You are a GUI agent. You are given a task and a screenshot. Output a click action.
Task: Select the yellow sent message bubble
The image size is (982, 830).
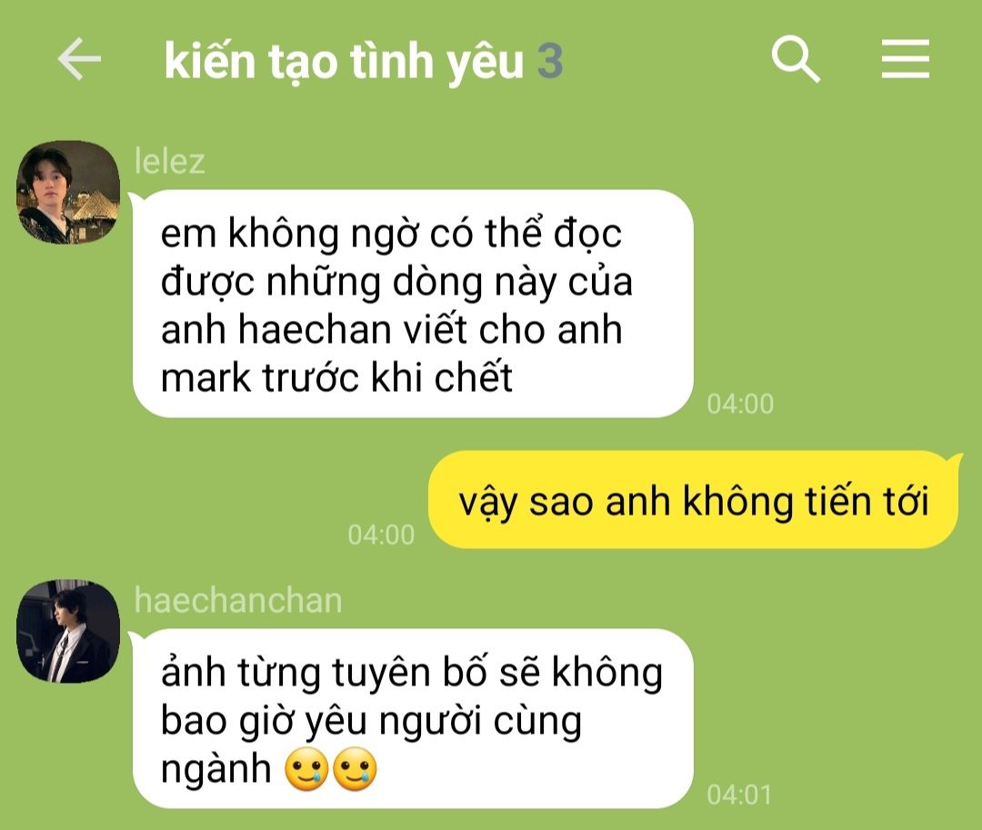(694, 500)
